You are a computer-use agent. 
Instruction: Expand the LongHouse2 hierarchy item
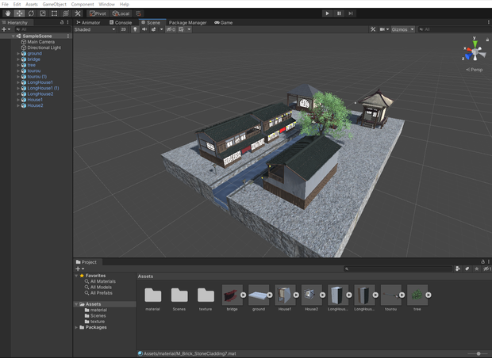(x=18, y=94)
